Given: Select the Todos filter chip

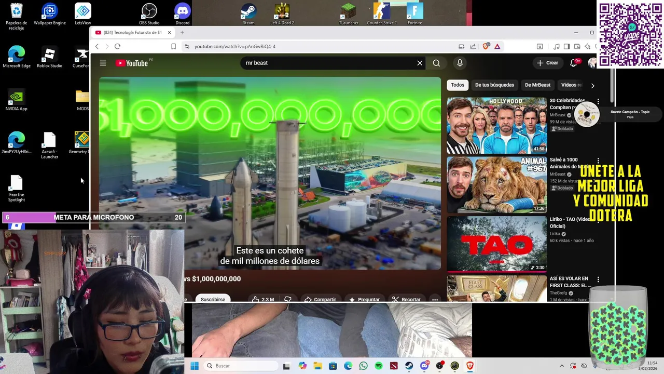Looking at the screenshot, I should [x=458, y=85].
